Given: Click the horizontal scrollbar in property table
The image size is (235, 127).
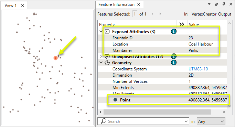Looking at the screenshot, I should [157, 112].
